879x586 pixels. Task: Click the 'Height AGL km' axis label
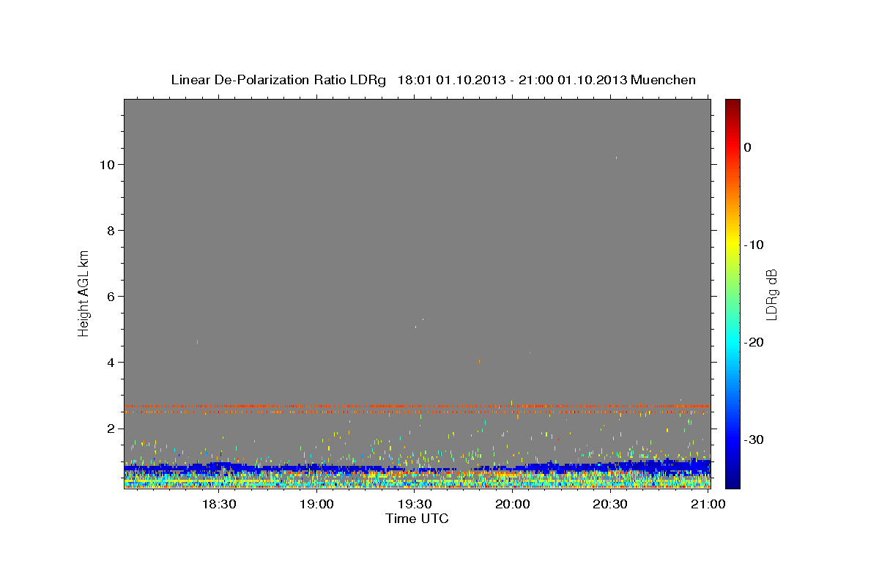coord(84,292)
